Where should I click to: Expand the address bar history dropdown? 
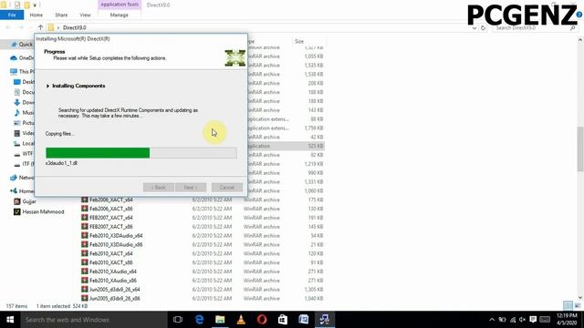(474, 27)
